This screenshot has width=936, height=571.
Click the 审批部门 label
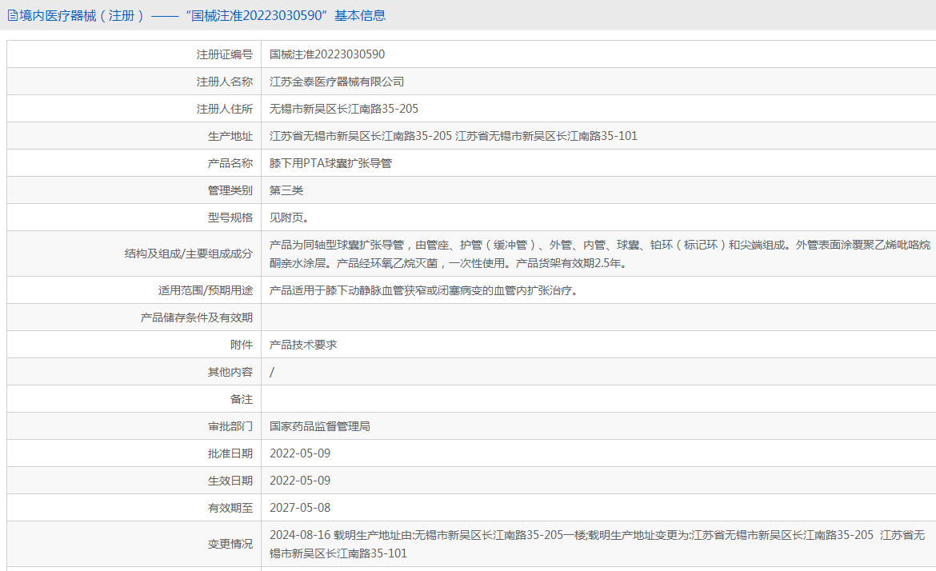pos(230,426)
